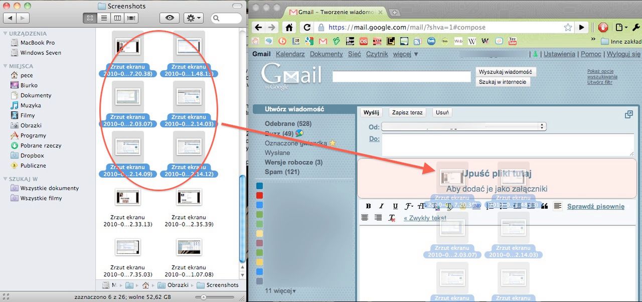Toggle bold formatting in compose
The height and width of the screenshot is (302, 642).
[369, 206]
